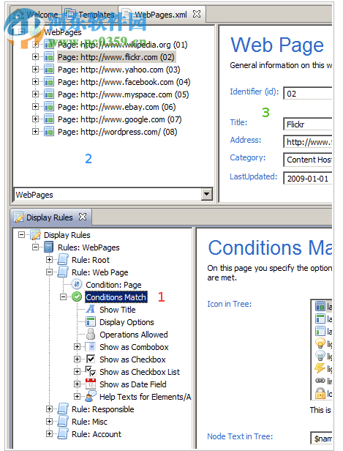Expand the Show as Combobox node
This screenshot has height=451, width=343.
77,346
